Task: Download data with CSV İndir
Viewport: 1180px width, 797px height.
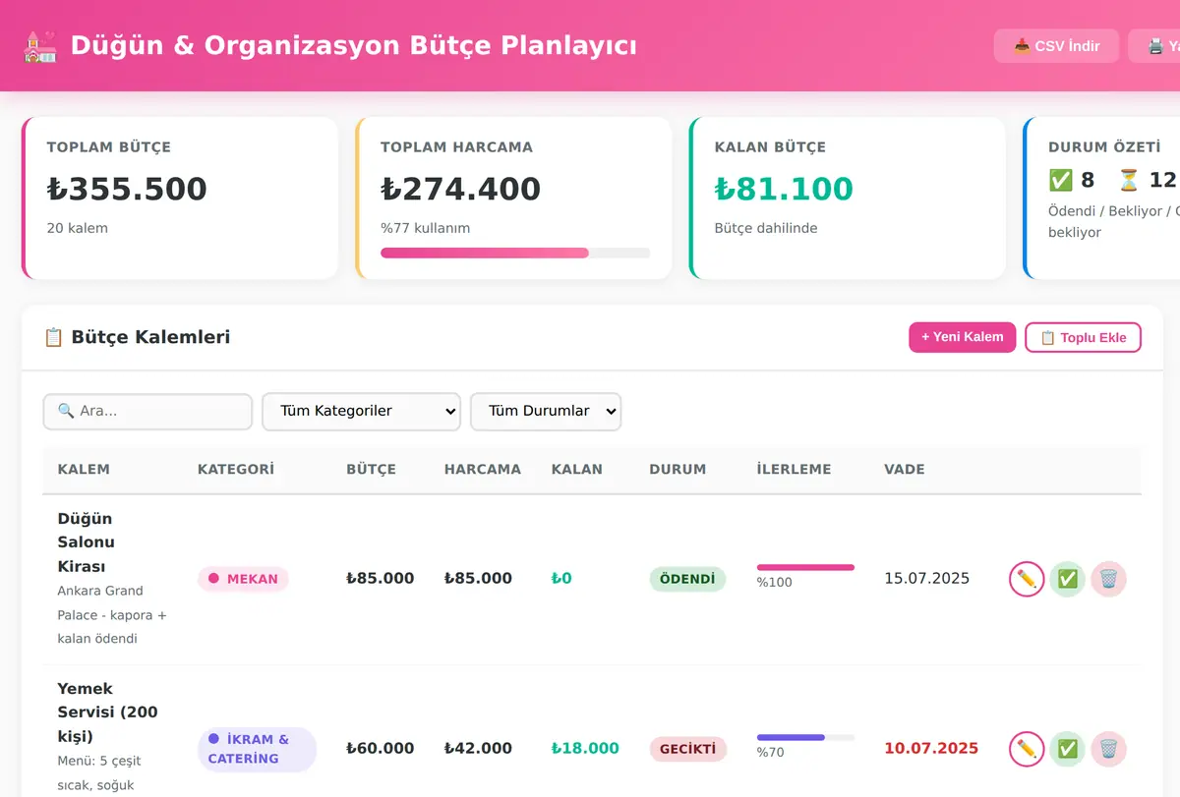Action: (x=1056, y=46)
